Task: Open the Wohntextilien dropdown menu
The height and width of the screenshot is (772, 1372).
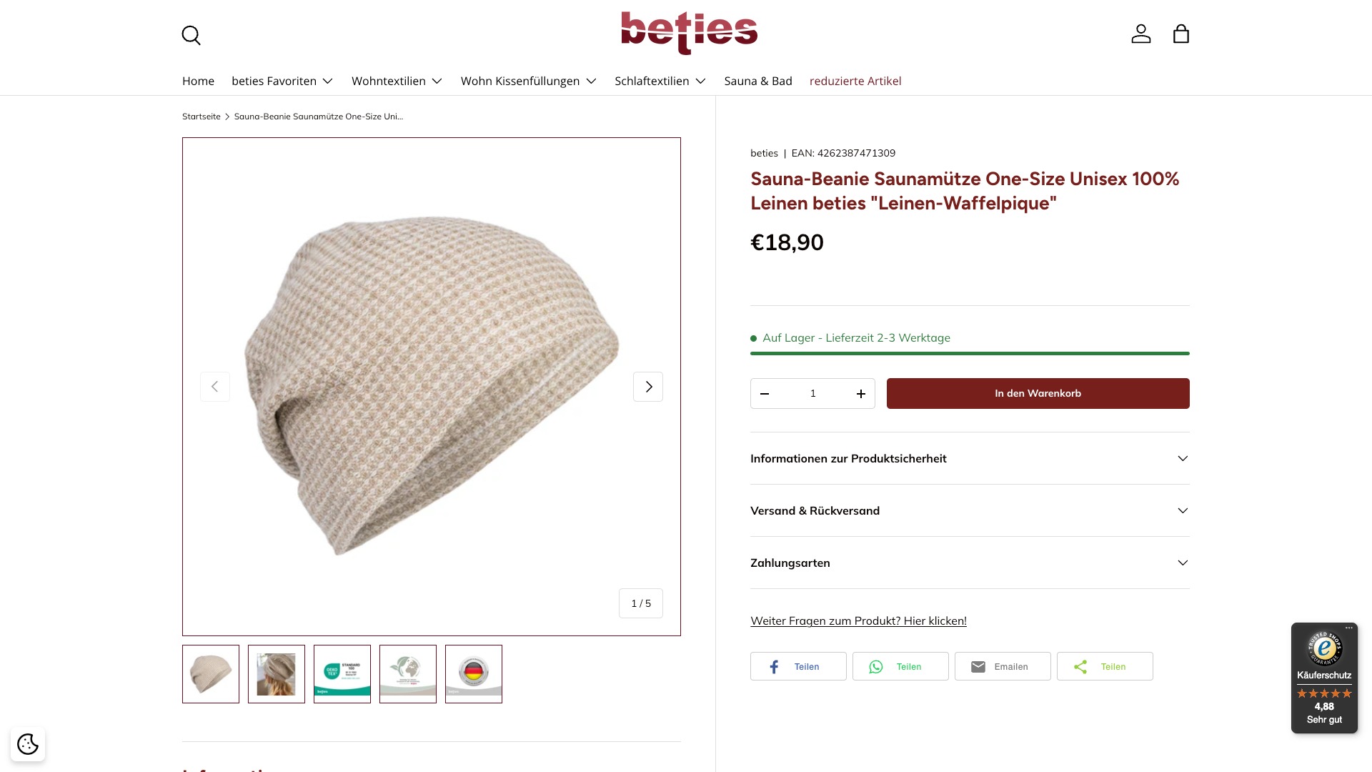Action: [397, 81]
